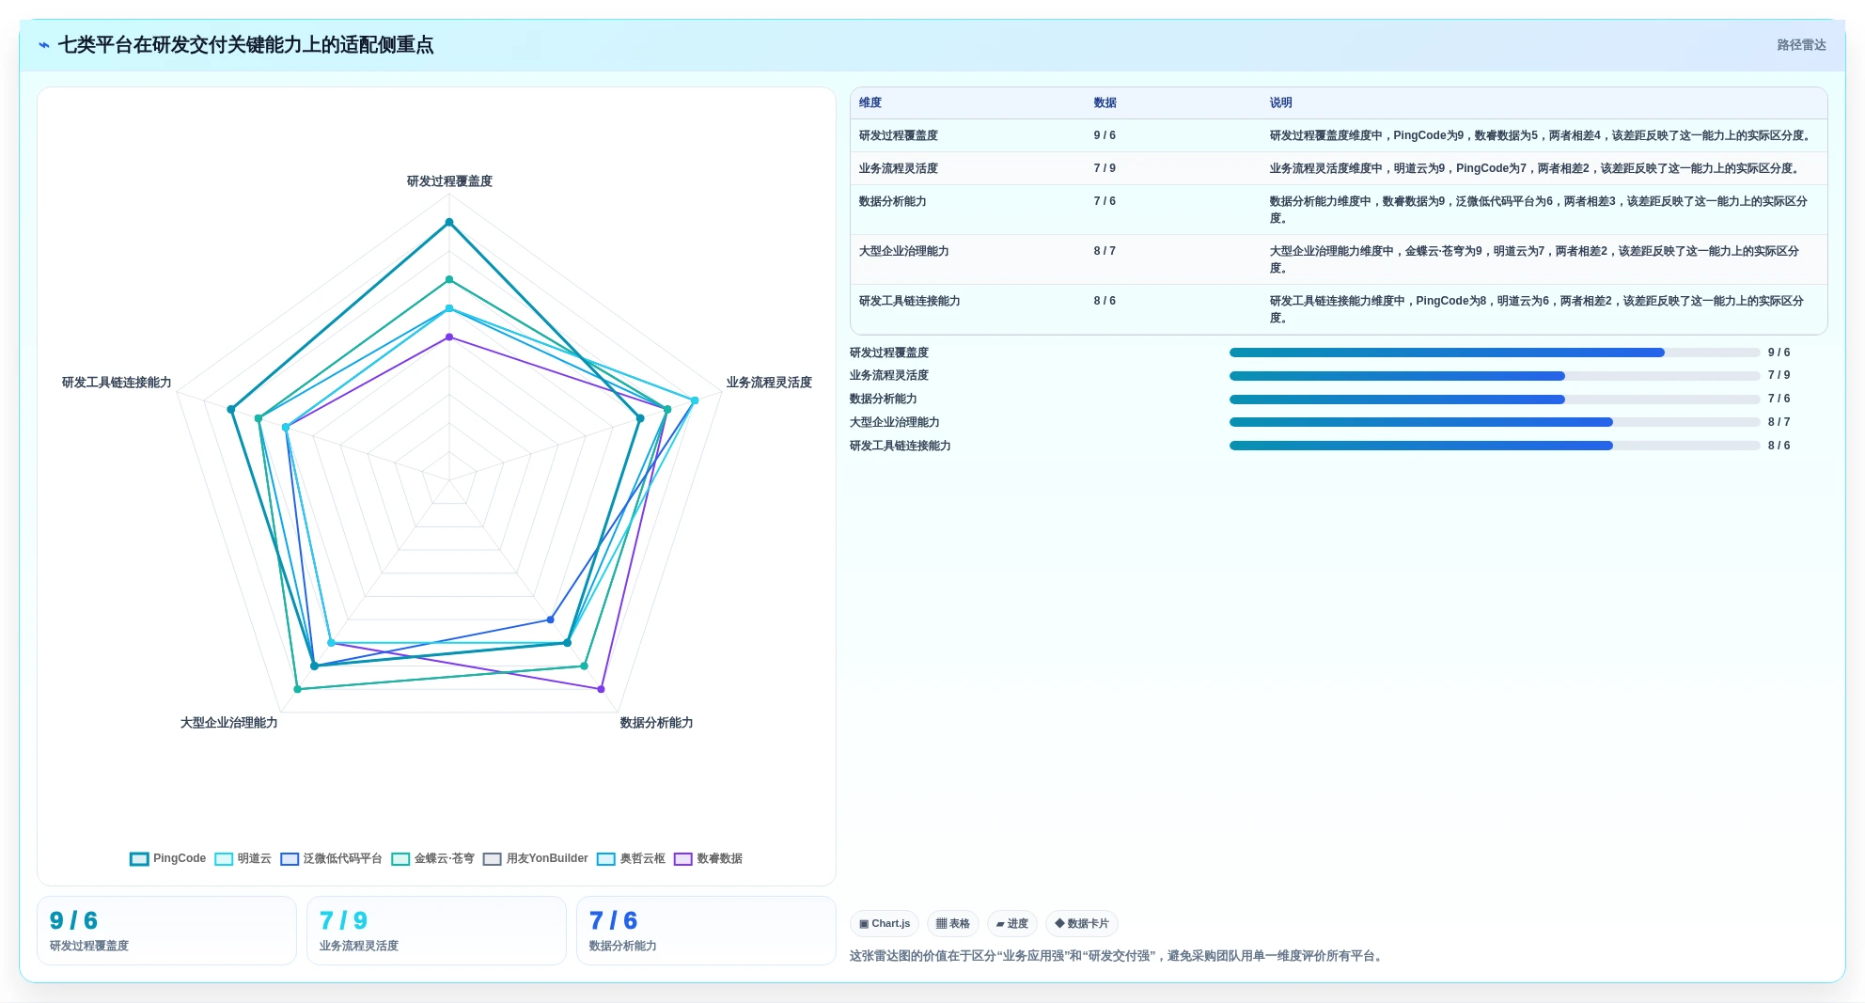Click the 这张雷达图的价值 footer note
This screenshot has width=1865, height=1003.
coord(1118,956)
